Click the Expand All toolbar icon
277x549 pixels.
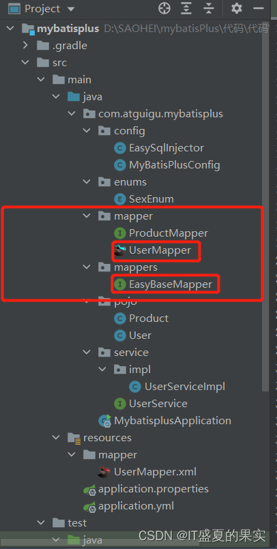coord(186,8)
